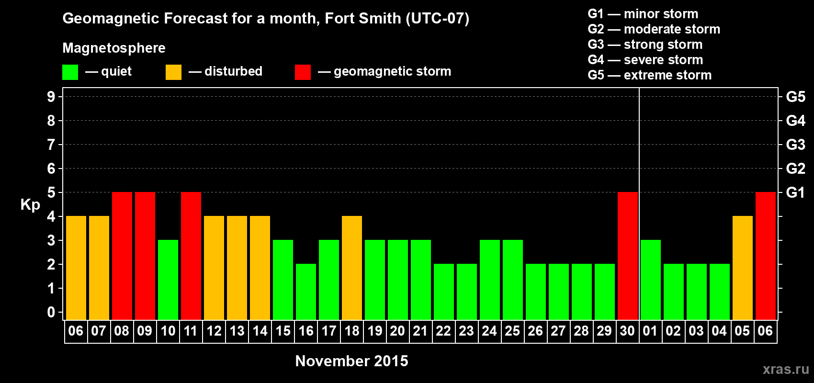Click the '— quiet' legend label

tap(108, 72)
